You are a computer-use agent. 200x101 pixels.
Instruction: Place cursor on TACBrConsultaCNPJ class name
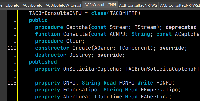pyautogui.click(x=55, y=13)
